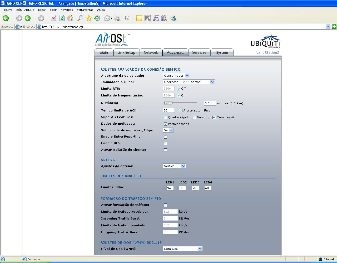Open the Ajuda menu
This screenshot has width=337, height=263.
[x=101, y=10]
